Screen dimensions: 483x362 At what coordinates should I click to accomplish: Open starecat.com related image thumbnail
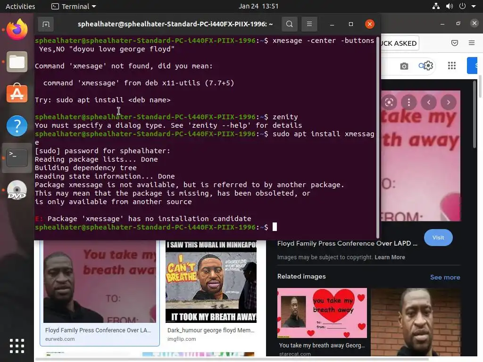[x=322, y=313]
